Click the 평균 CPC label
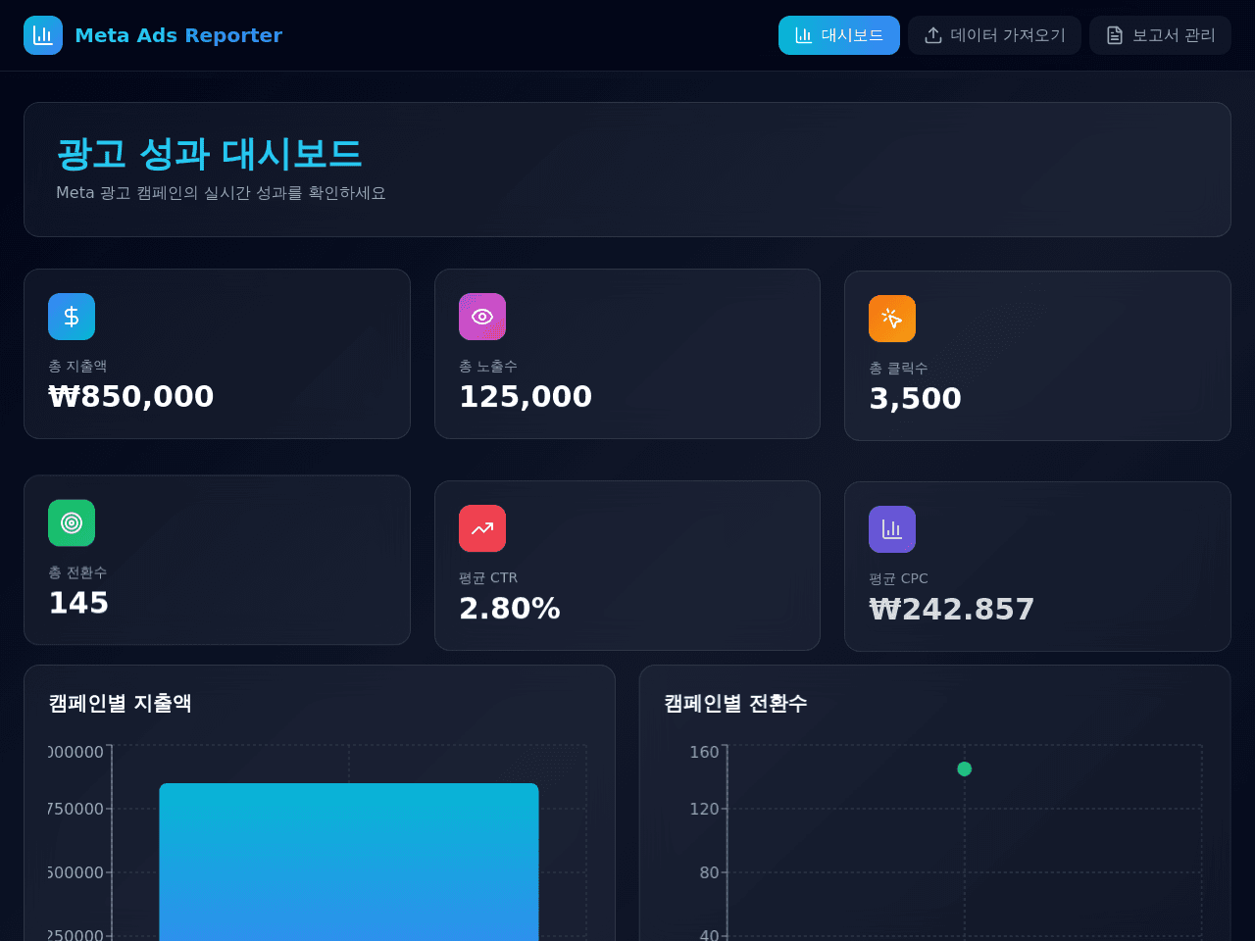The height and width of the screenshot is (941, 1255). pos(898,578)
